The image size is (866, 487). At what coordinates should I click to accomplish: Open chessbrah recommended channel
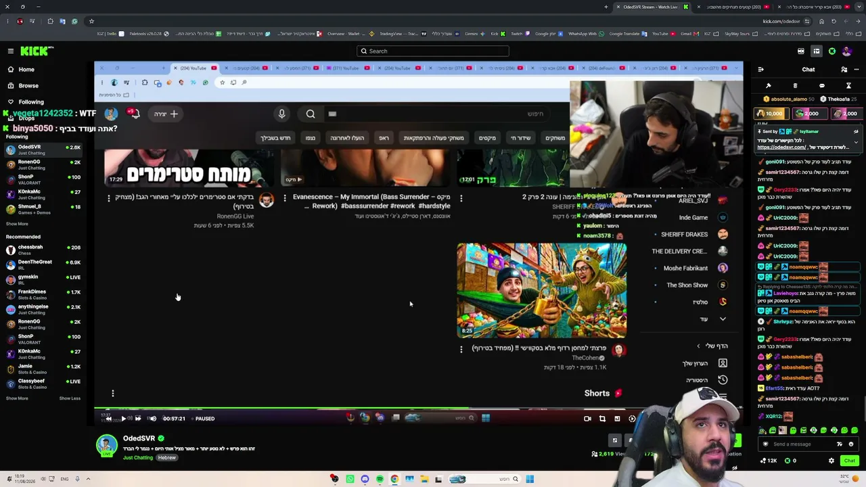coord(43,250)
